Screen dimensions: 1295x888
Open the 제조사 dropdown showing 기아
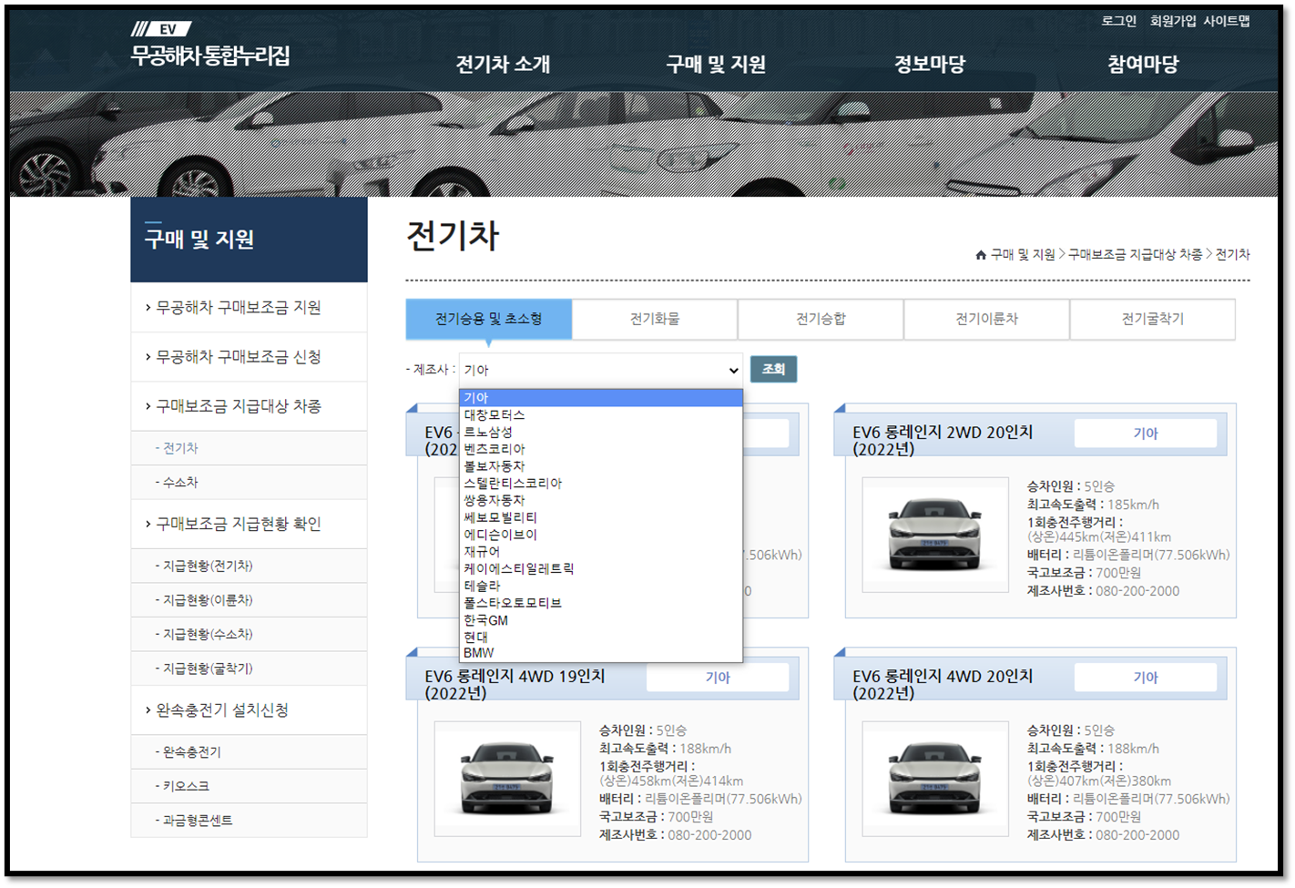[x=601, y=370]
